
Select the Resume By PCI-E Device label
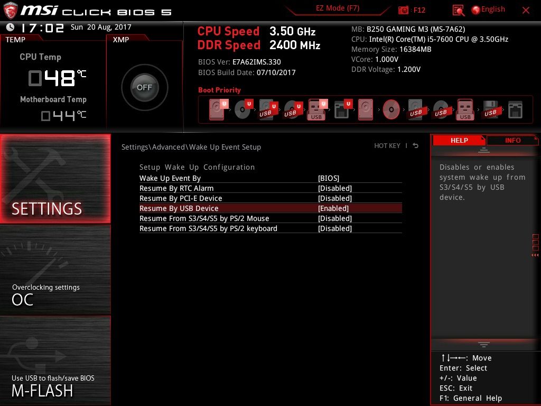pos(181,198)
